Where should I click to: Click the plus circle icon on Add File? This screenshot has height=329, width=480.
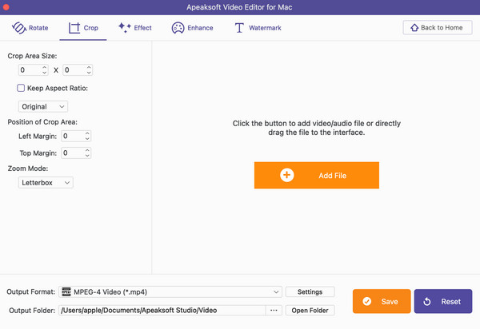(287, 175)
